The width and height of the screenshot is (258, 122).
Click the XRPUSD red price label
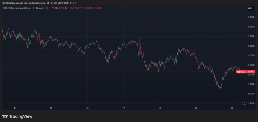[x=241, y=72]
